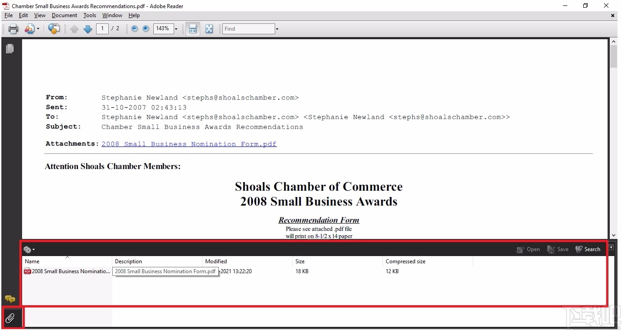Collapse attachments panel with side arrow
The image size is (622, 330).
tap(611, 247)
